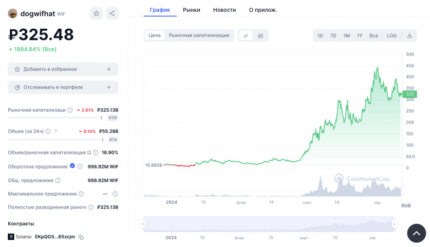The width and height of the screenshot is (430, 247).
Task: Click plus icon in Добавить в избранное
Action: click(x=109, y=69)
